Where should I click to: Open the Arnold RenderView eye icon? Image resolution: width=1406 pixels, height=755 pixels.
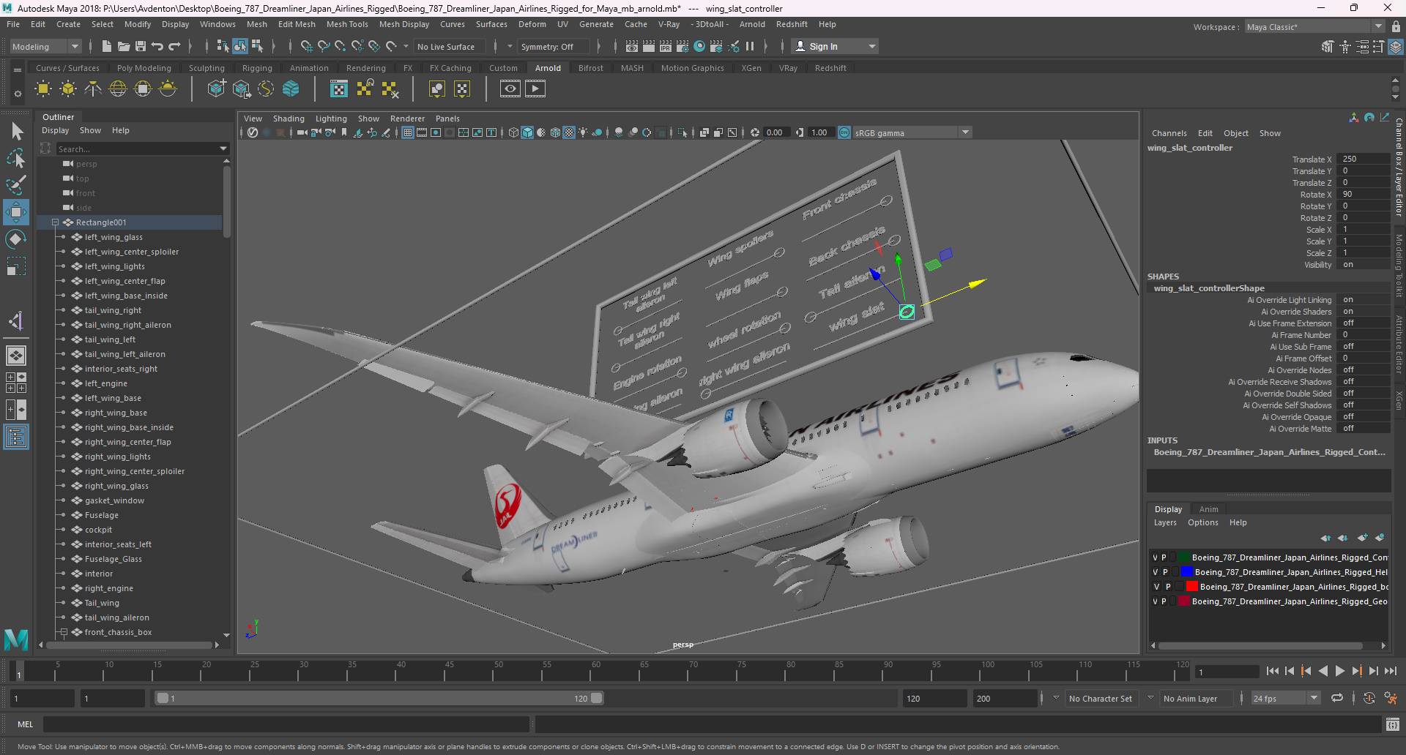click(510, 89)
